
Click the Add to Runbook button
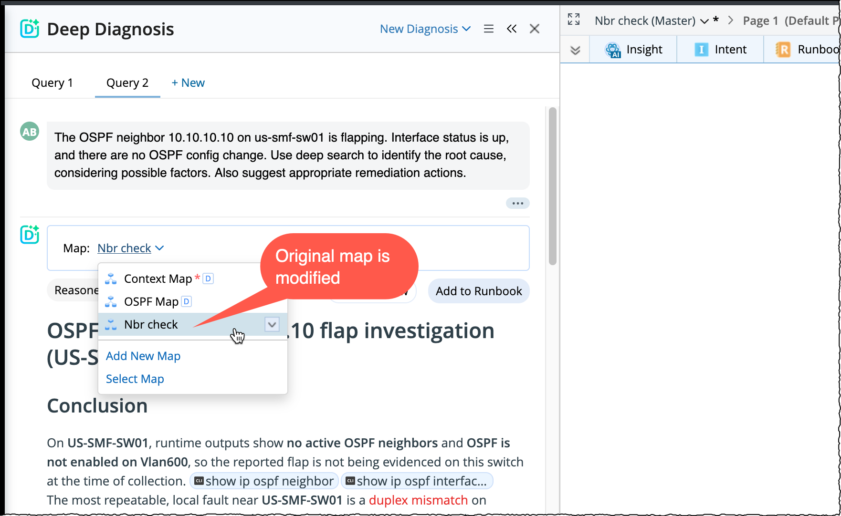point(479,291)
